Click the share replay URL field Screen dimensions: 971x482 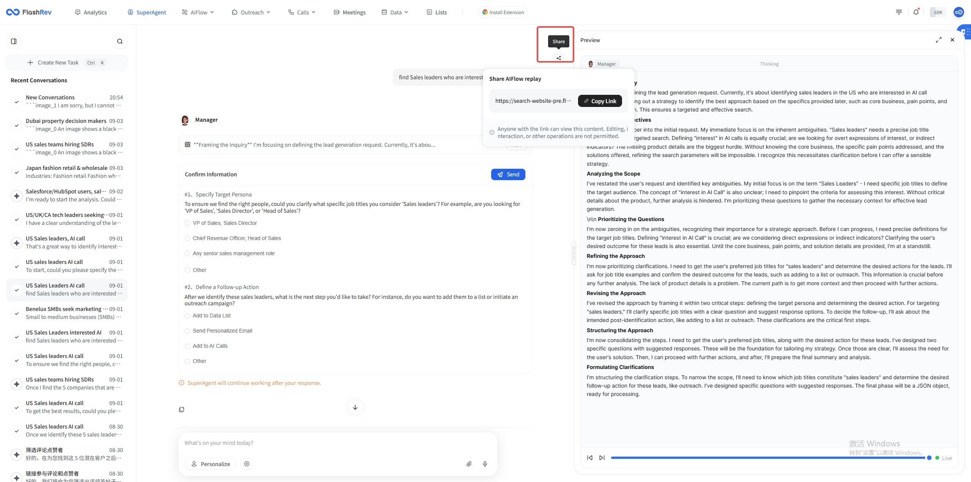(x=533, y=101)
